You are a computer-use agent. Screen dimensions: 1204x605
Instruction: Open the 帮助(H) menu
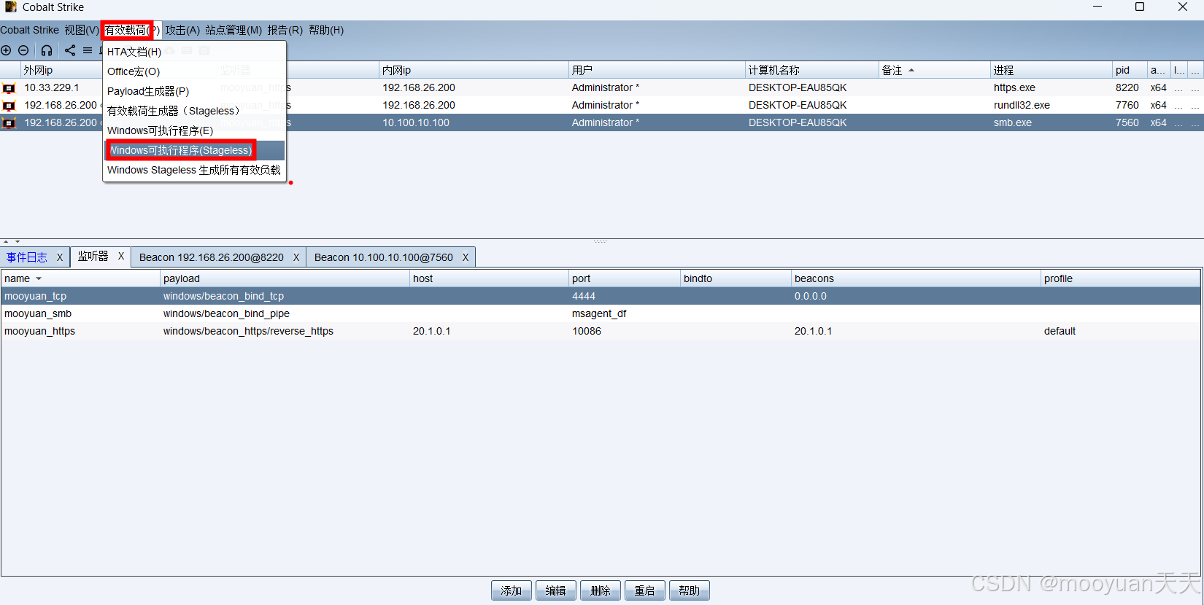tap(326, 30)
